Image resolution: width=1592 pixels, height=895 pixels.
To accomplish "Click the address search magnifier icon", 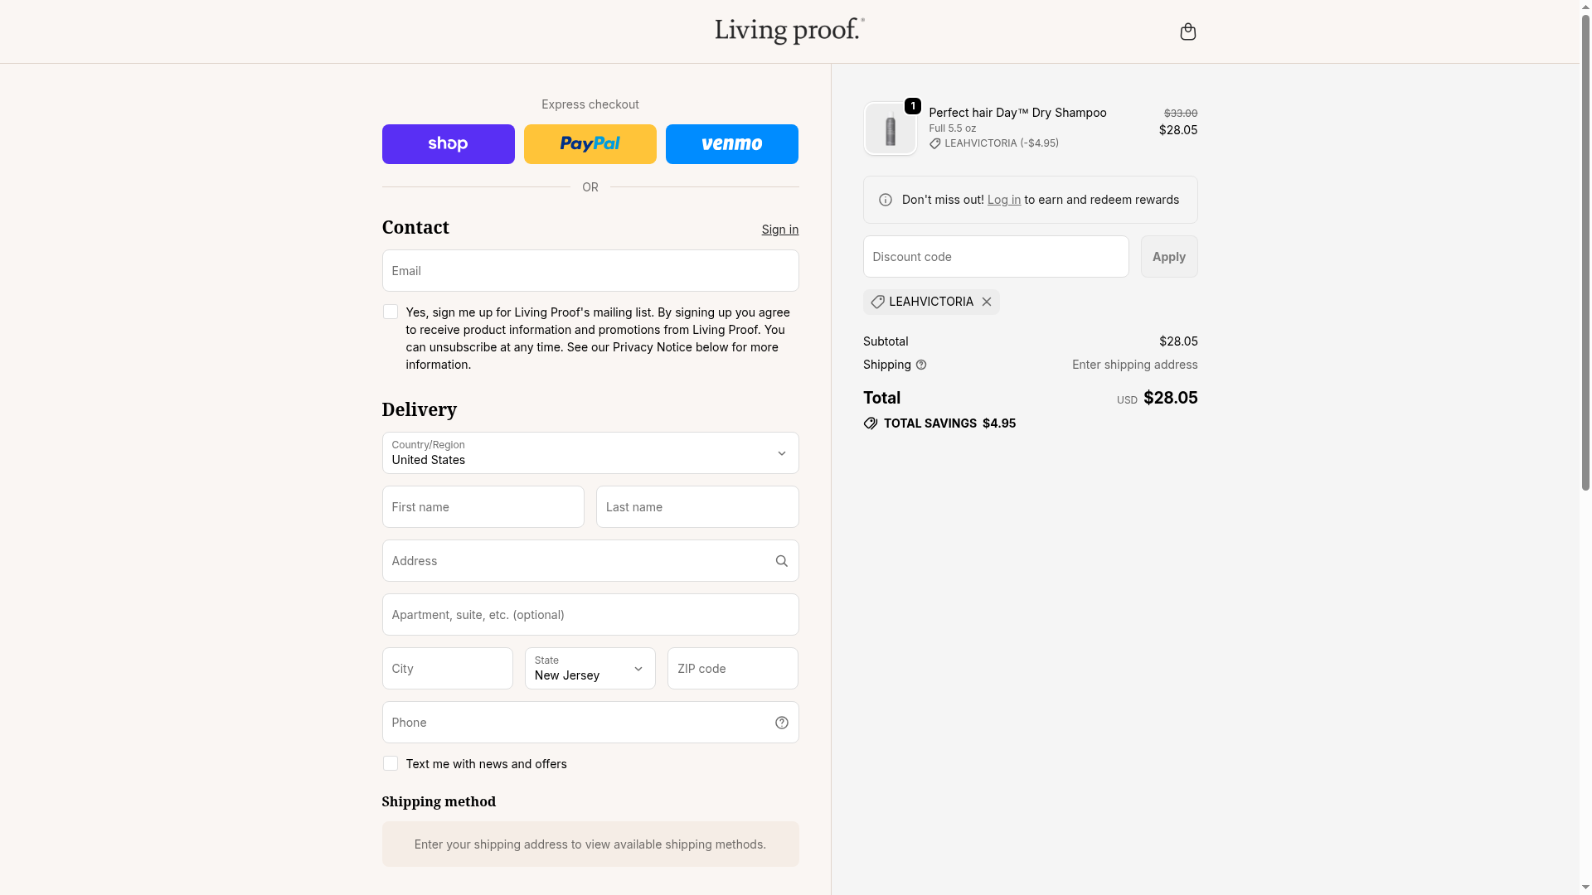I will (x=781, y=561).
